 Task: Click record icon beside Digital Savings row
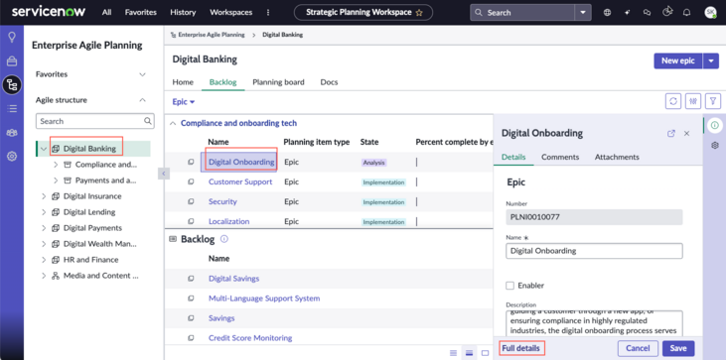pyautogui.click(x=191, y=279)
